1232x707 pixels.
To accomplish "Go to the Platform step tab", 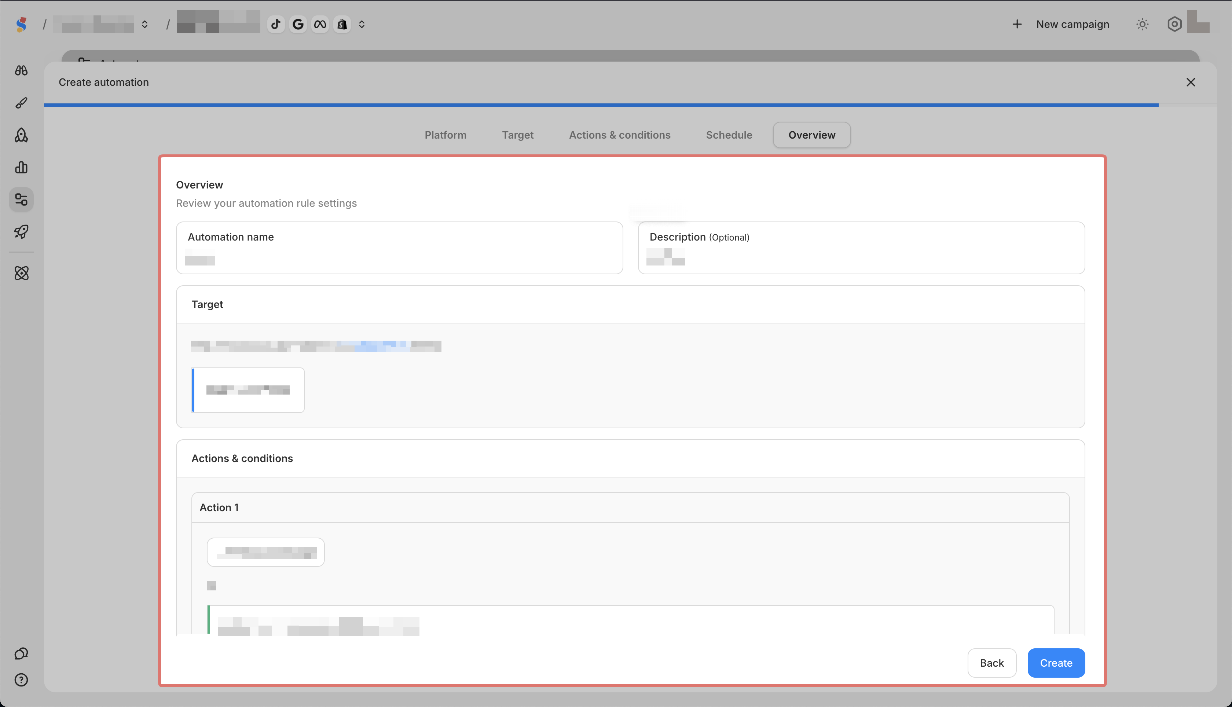I will point(445,135).
